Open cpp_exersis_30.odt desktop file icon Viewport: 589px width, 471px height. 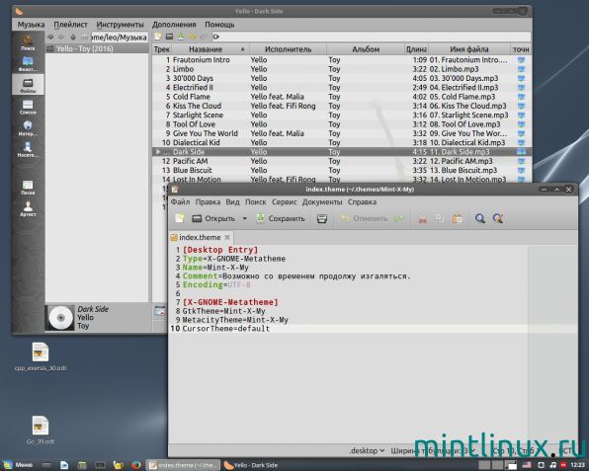click(41, 356)
